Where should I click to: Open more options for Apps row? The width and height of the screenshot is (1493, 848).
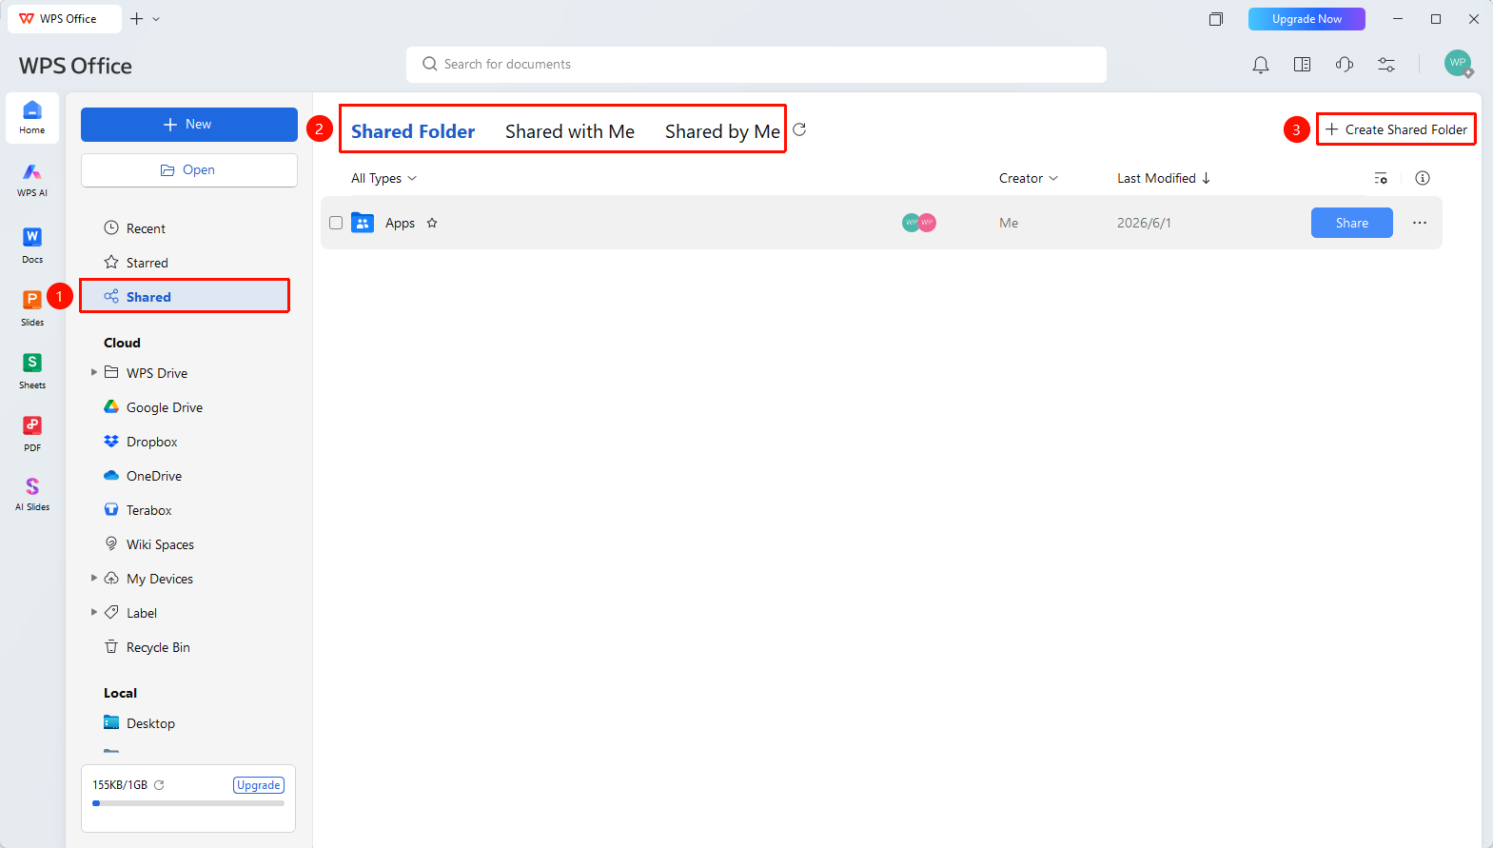1420,223
